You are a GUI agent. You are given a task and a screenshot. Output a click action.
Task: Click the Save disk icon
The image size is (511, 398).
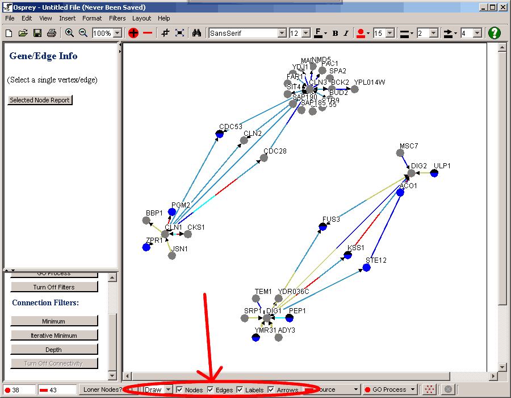37,33
